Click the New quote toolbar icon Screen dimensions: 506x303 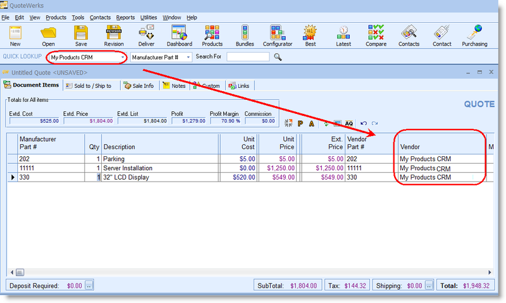[x=15, y=36]
